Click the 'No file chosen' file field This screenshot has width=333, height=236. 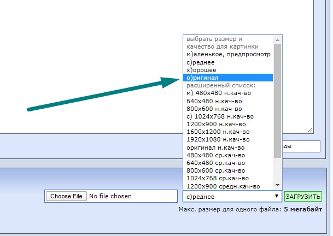(x=110, y=196)
